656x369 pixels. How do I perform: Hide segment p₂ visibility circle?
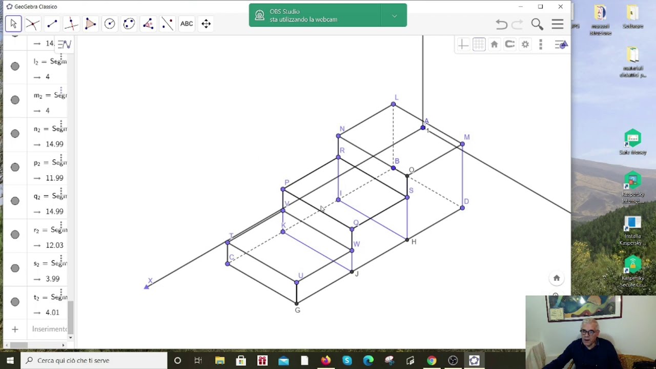[x=15, y=167]
